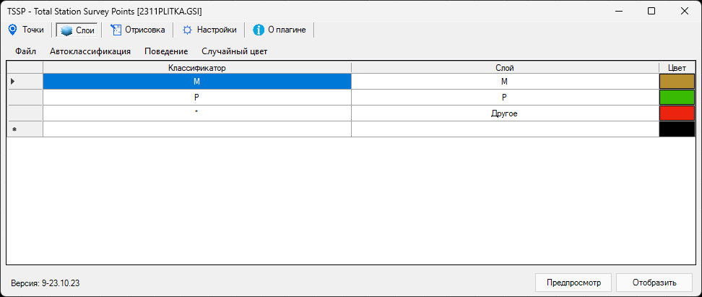Click the Отрисовка drawing icon
The width and height of the screenshot is (702, 297).
[116, 30]
